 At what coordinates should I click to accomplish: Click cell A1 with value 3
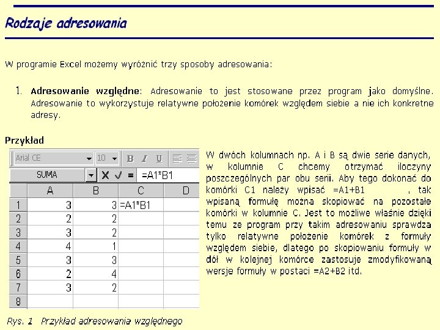(x=50, y=205)
